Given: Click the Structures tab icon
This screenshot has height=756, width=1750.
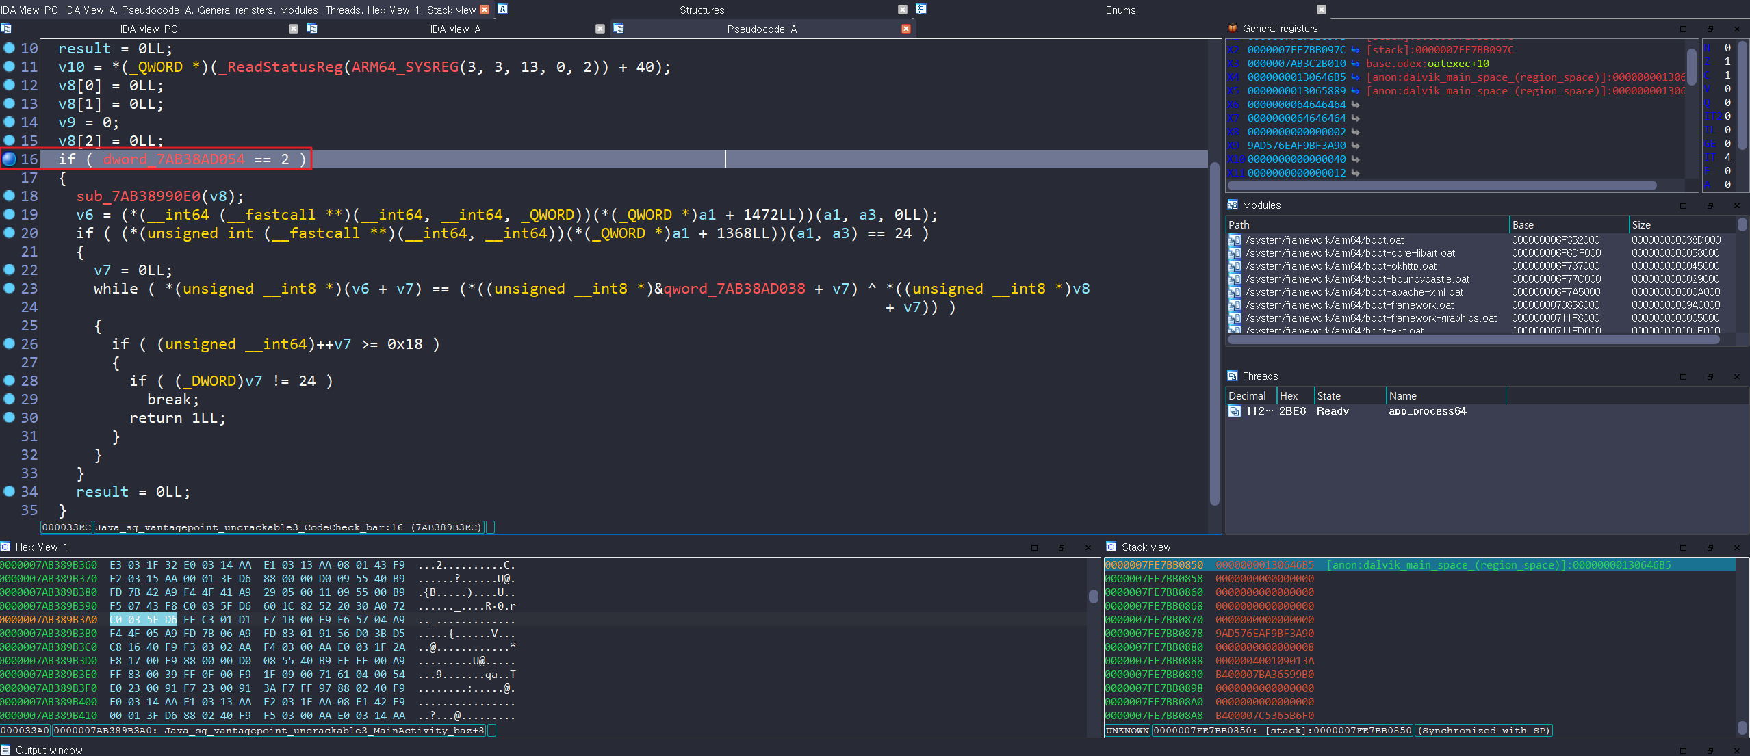Looking at the screenshot, I should click(502, 9).
